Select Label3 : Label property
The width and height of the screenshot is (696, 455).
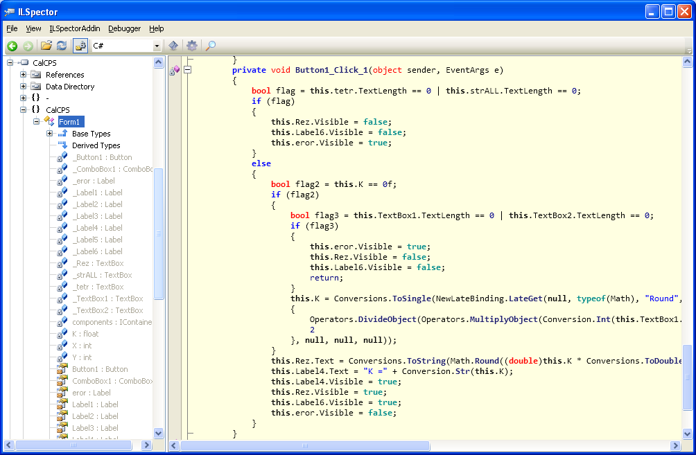[96, 428]
